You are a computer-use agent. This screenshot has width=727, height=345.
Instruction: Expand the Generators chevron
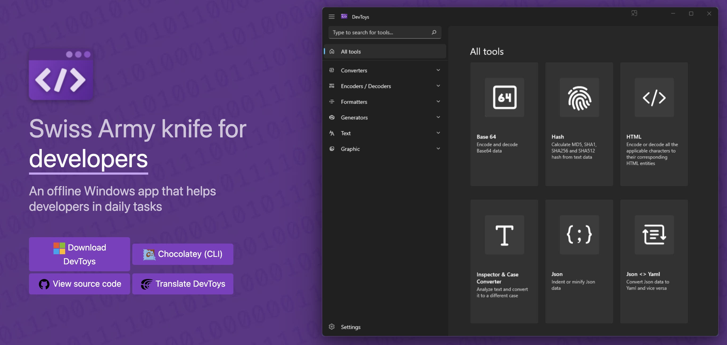(x=438, y=117)
